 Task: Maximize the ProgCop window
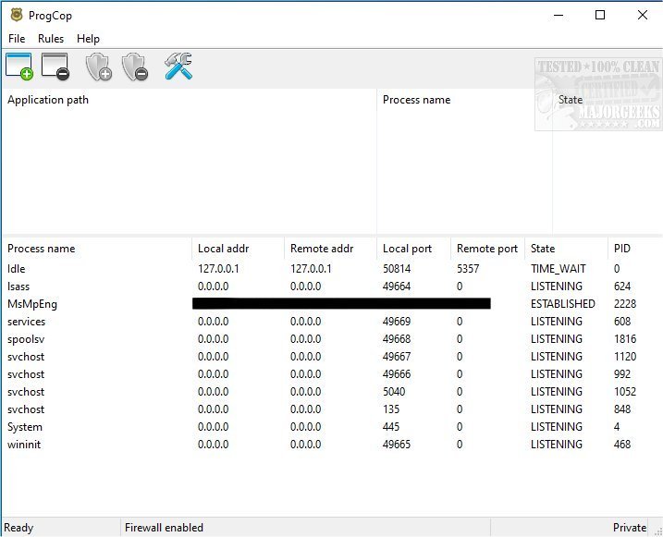pyautogui.click(x=600, y=15)
